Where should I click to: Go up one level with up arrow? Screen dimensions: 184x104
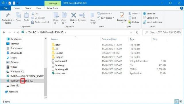pos(18,33)
